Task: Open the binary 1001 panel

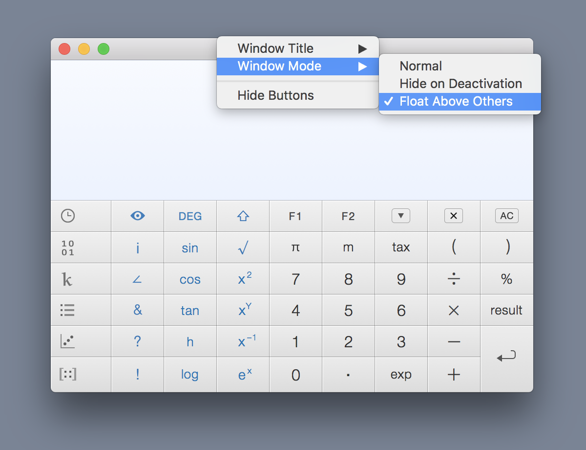Action: (68, 247)
